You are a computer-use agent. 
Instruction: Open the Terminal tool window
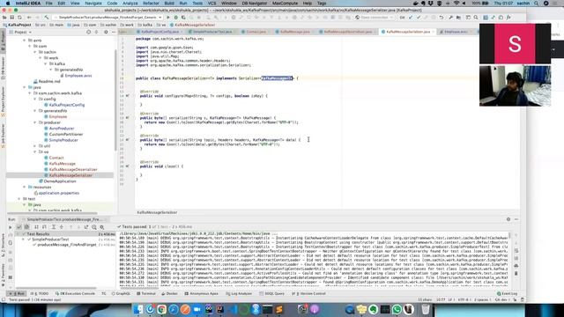(x=146, y=293)
